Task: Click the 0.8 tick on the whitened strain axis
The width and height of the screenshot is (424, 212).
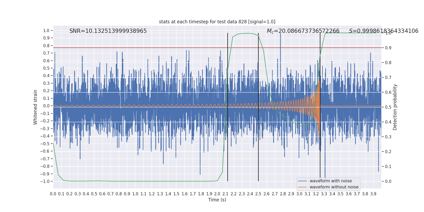Action: [x=46, y=46]
